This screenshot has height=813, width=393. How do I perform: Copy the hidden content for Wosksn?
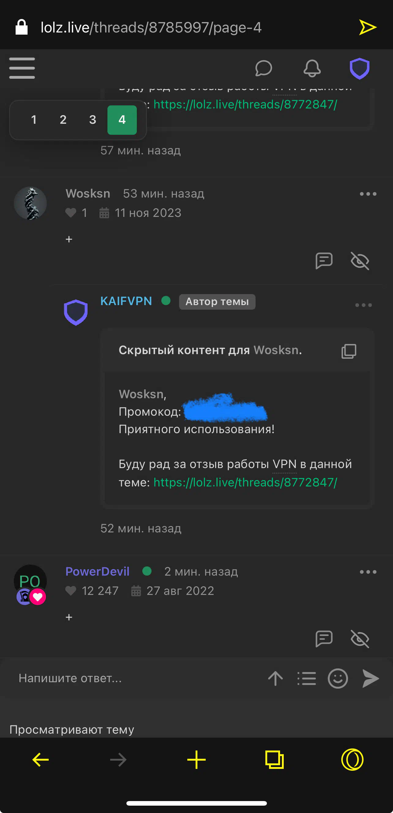pyautogui.click(x=349, y=351)
